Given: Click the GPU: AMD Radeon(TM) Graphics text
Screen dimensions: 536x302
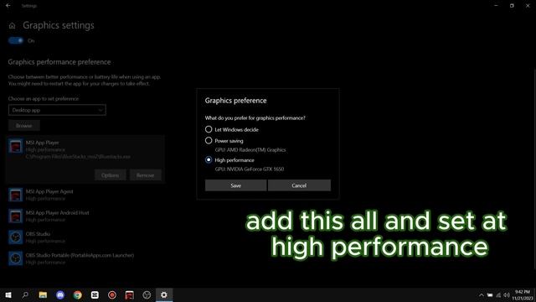Looking at the screenshot, I should [250, 149].
